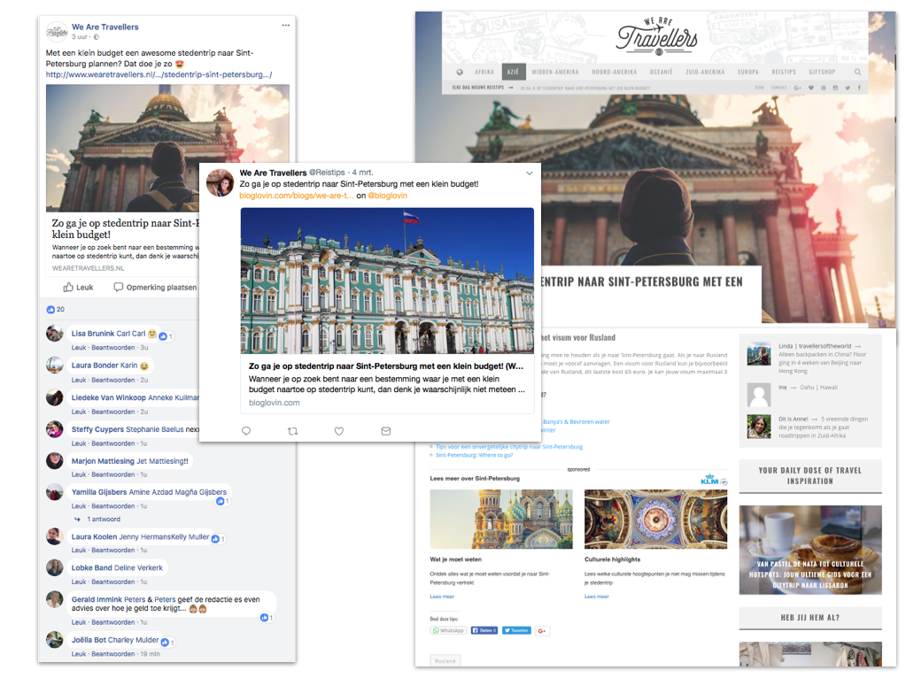Open the TEAM link in the website header

pos(759,88)
